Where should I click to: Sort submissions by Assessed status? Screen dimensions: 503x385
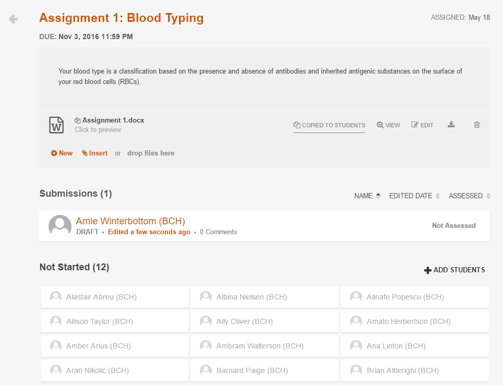pyautogui.click(x=469, y=196)
